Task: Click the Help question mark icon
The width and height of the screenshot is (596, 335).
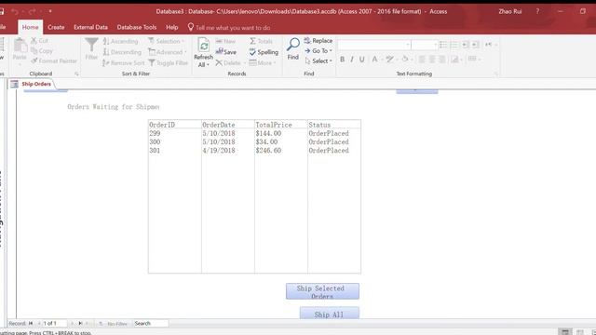Action: pos(537,11)
